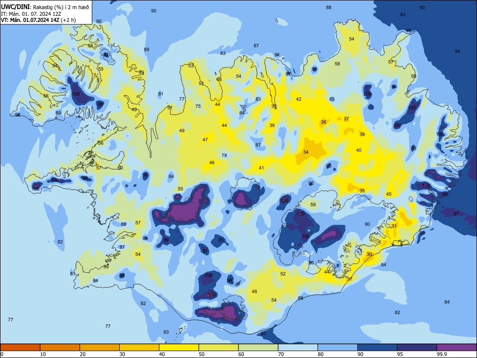Select the 10–20% orange legend swatch
Image resolution: width=477 pixels, height=358 pixels.
click(60, 347)
